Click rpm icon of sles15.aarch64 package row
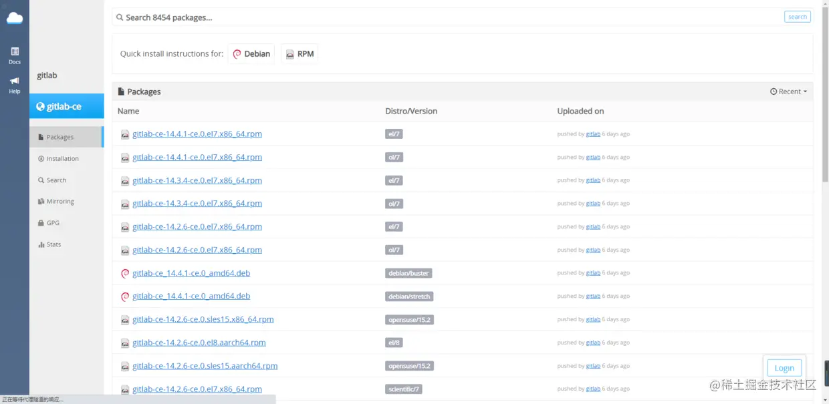This screenshot has height=404, width=829. tap(125, 366)
